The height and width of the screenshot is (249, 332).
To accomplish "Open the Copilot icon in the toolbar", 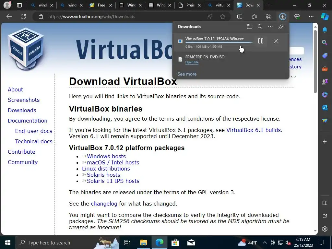I will tap(325, 17).
